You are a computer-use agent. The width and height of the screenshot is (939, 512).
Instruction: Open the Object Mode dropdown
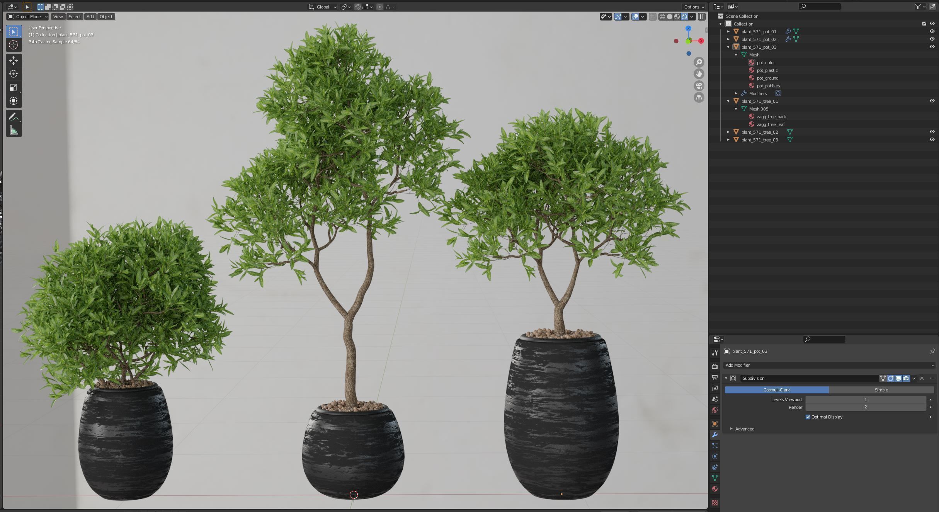pyautogui.click(x=28, y=17)
